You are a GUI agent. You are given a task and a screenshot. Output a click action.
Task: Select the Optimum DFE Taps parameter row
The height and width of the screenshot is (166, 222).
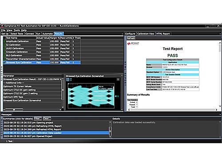[x=32, y=97]
